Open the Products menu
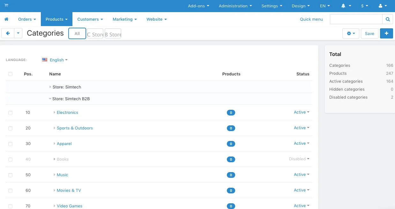 56,19
